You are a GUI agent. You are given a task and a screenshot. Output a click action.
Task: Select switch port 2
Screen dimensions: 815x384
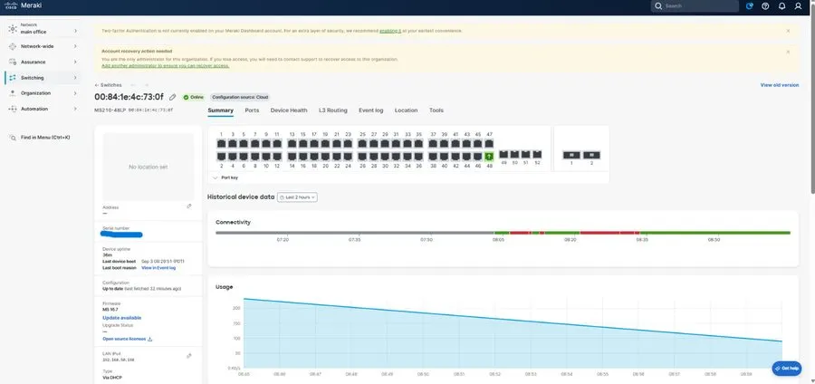pyautogui.click(x=221, y=156)
